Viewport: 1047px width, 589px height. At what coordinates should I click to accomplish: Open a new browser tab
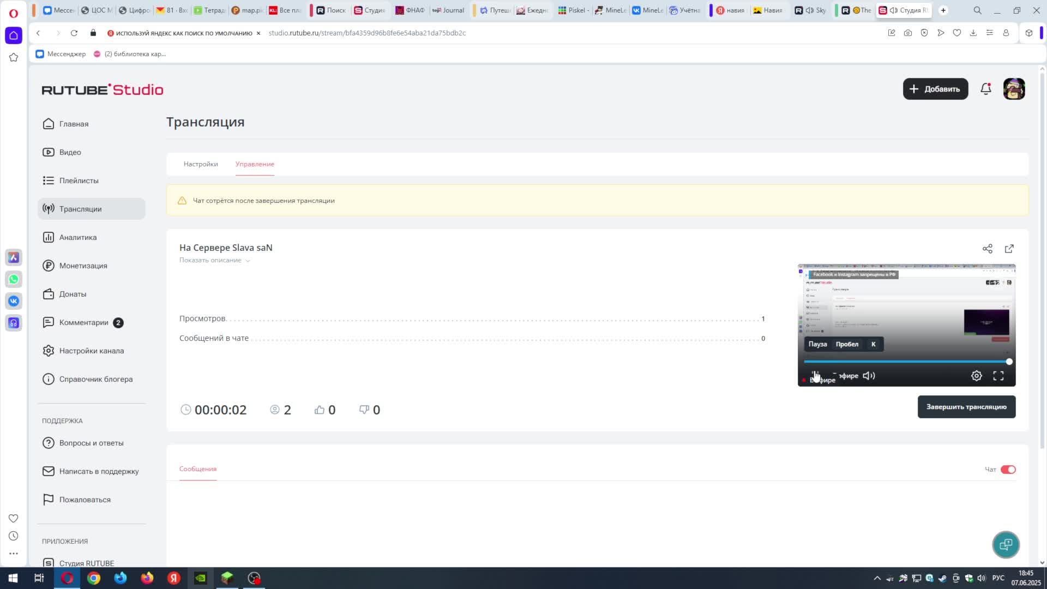tap(943, 10)
